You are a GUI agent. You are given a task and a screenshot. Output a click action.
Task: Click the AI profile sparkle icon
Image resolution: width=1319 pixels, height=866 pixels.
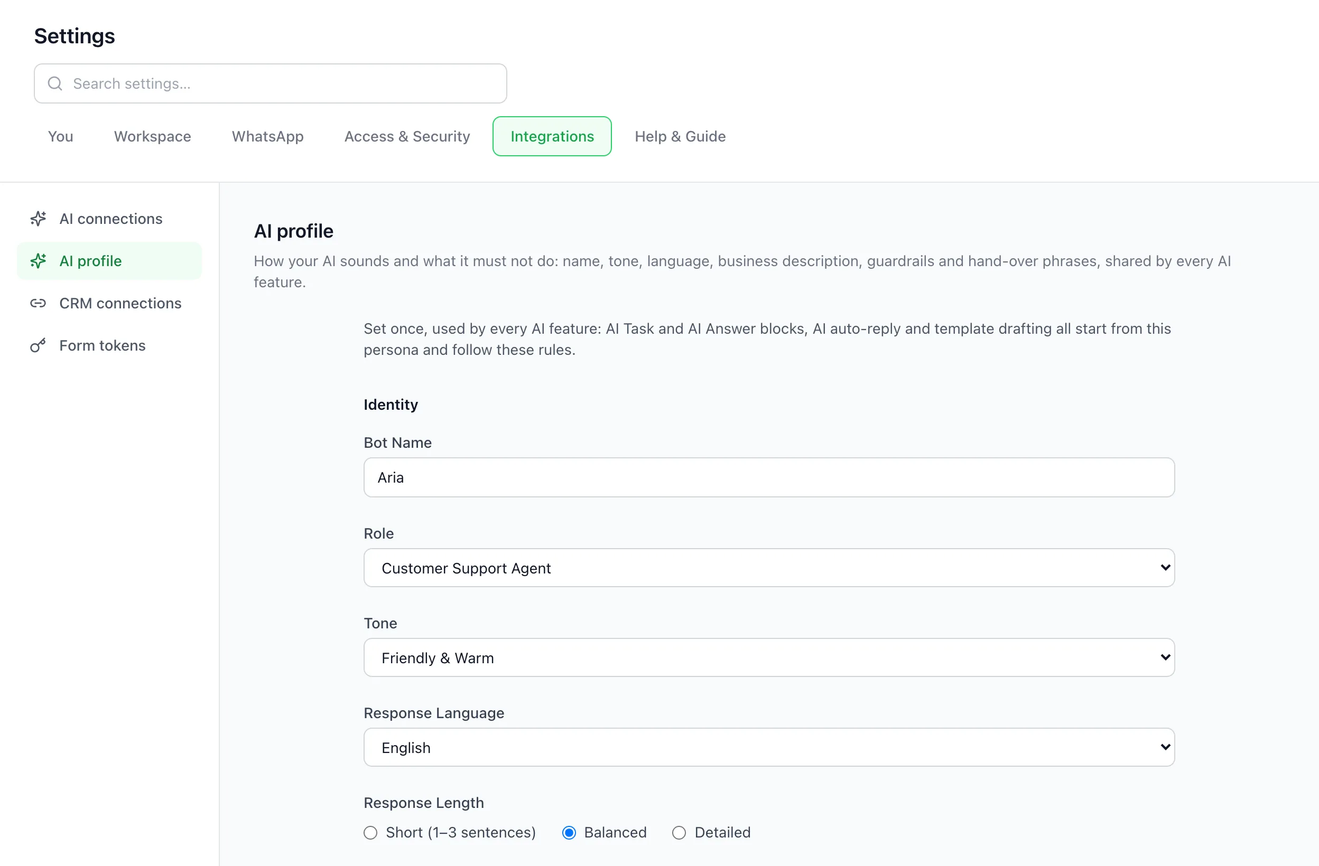[38, 261]
